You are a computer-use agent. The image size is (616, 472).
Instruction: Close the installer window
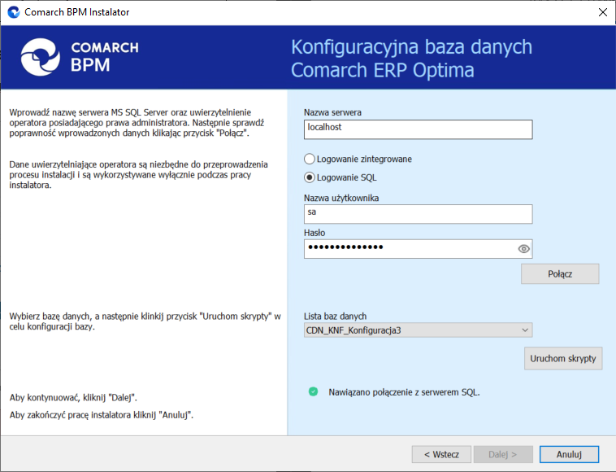coord(603,12)
